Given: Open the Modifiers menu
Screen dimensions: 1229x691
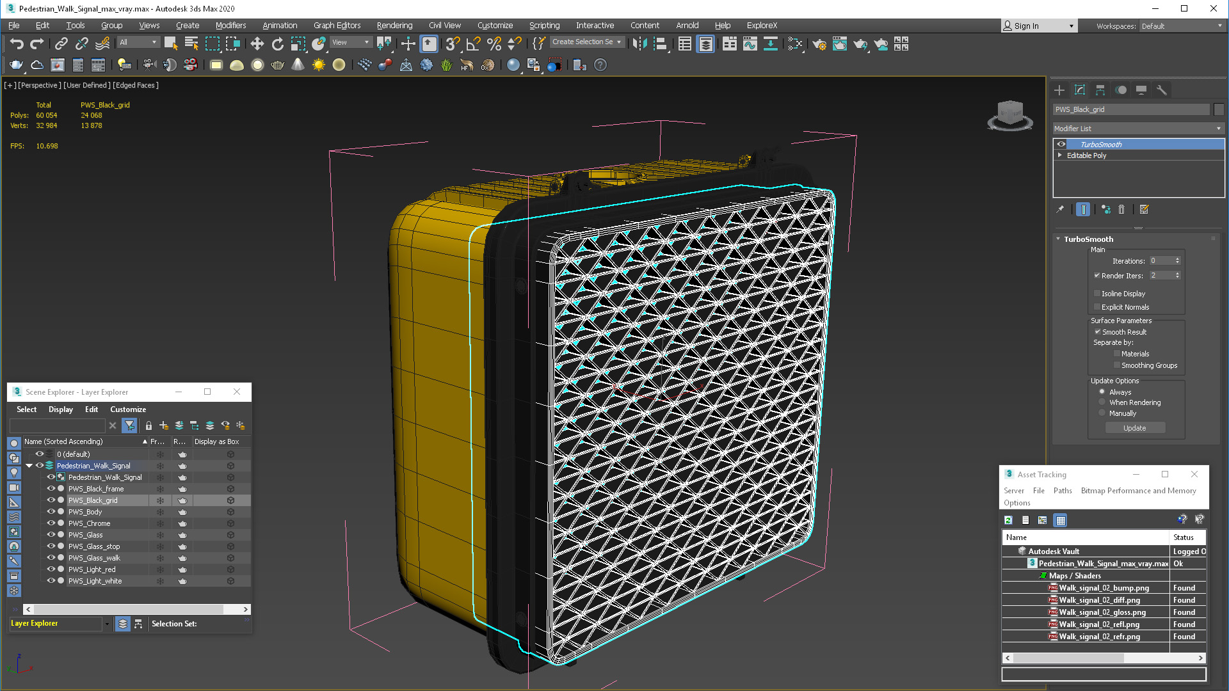Looking at the screenshot, I should (x=230, y=26).
